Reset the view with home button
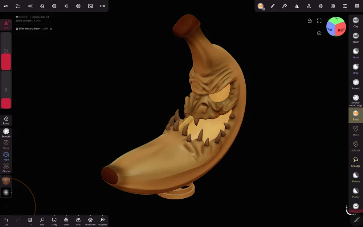The width and height of the screenshot is (363, 227). click(x=319, y=33)
